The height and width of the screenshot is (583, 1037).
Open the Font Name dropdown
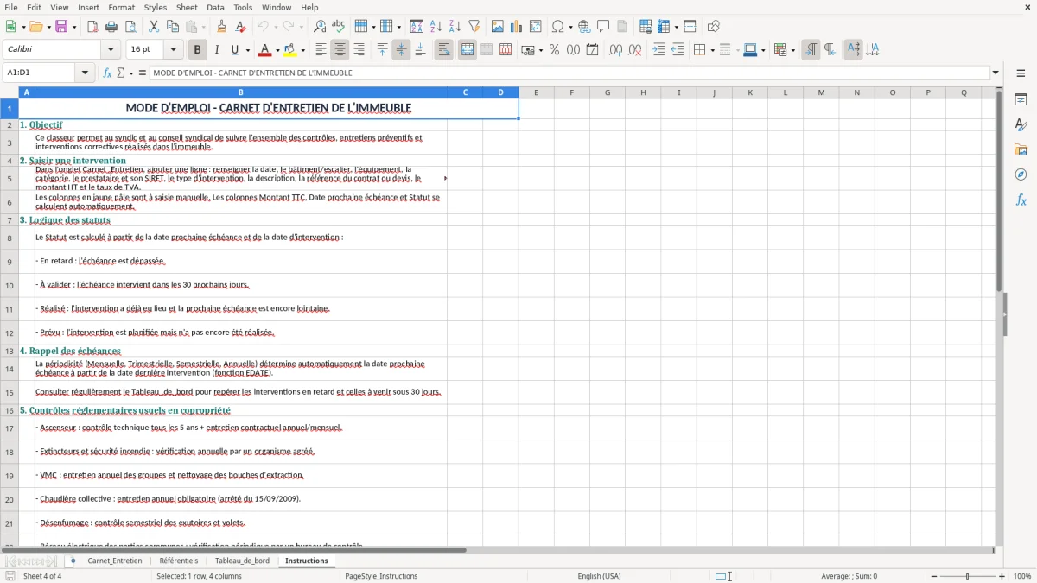tap(111, 50)
